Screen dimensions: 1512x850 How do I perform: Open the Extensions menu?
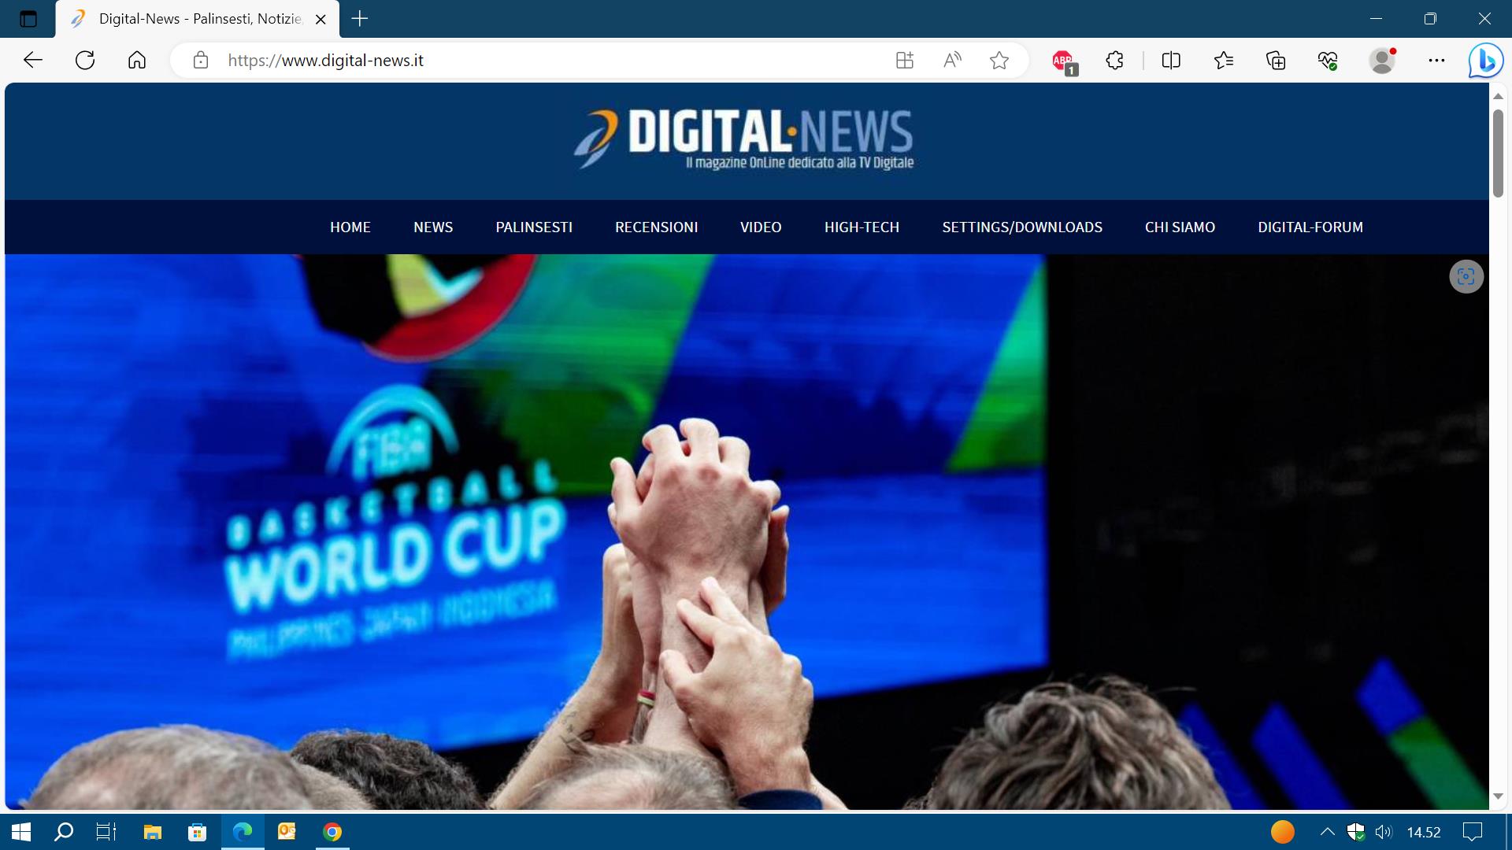(x=1115, y=60)
